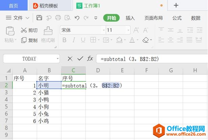
Task: Click the Print icon
Action: (x=58, y=18)
